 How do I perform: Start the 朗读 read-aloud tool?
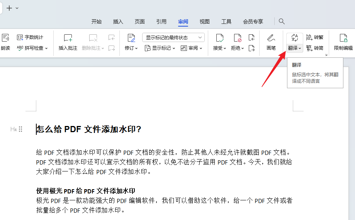pyautogui.click(x=5, y=42)
